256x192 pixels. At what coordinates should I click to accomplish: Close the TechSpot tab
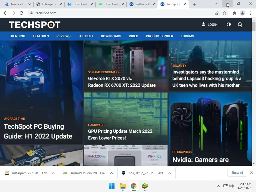[x=185, y=4]
